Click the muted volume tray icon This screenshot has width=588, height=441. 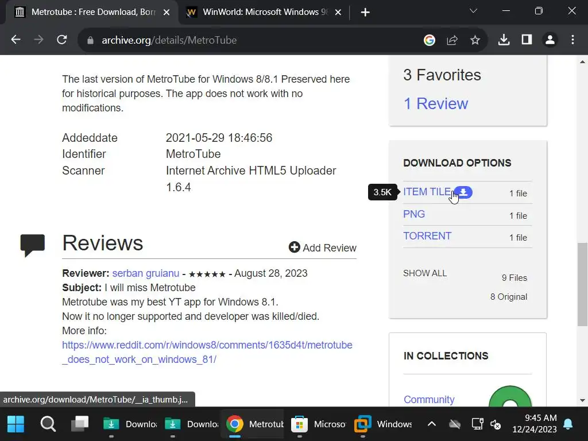click(496, 424)
